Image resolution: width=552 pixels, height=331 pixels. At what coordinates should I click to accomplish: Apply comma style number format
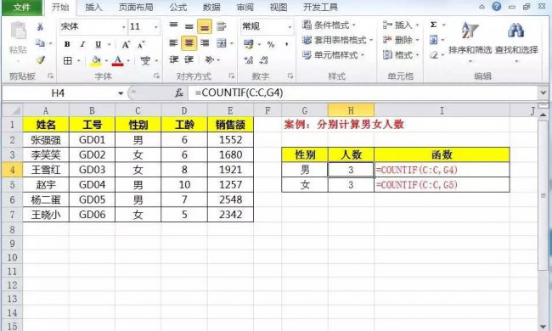pos(286,44)
